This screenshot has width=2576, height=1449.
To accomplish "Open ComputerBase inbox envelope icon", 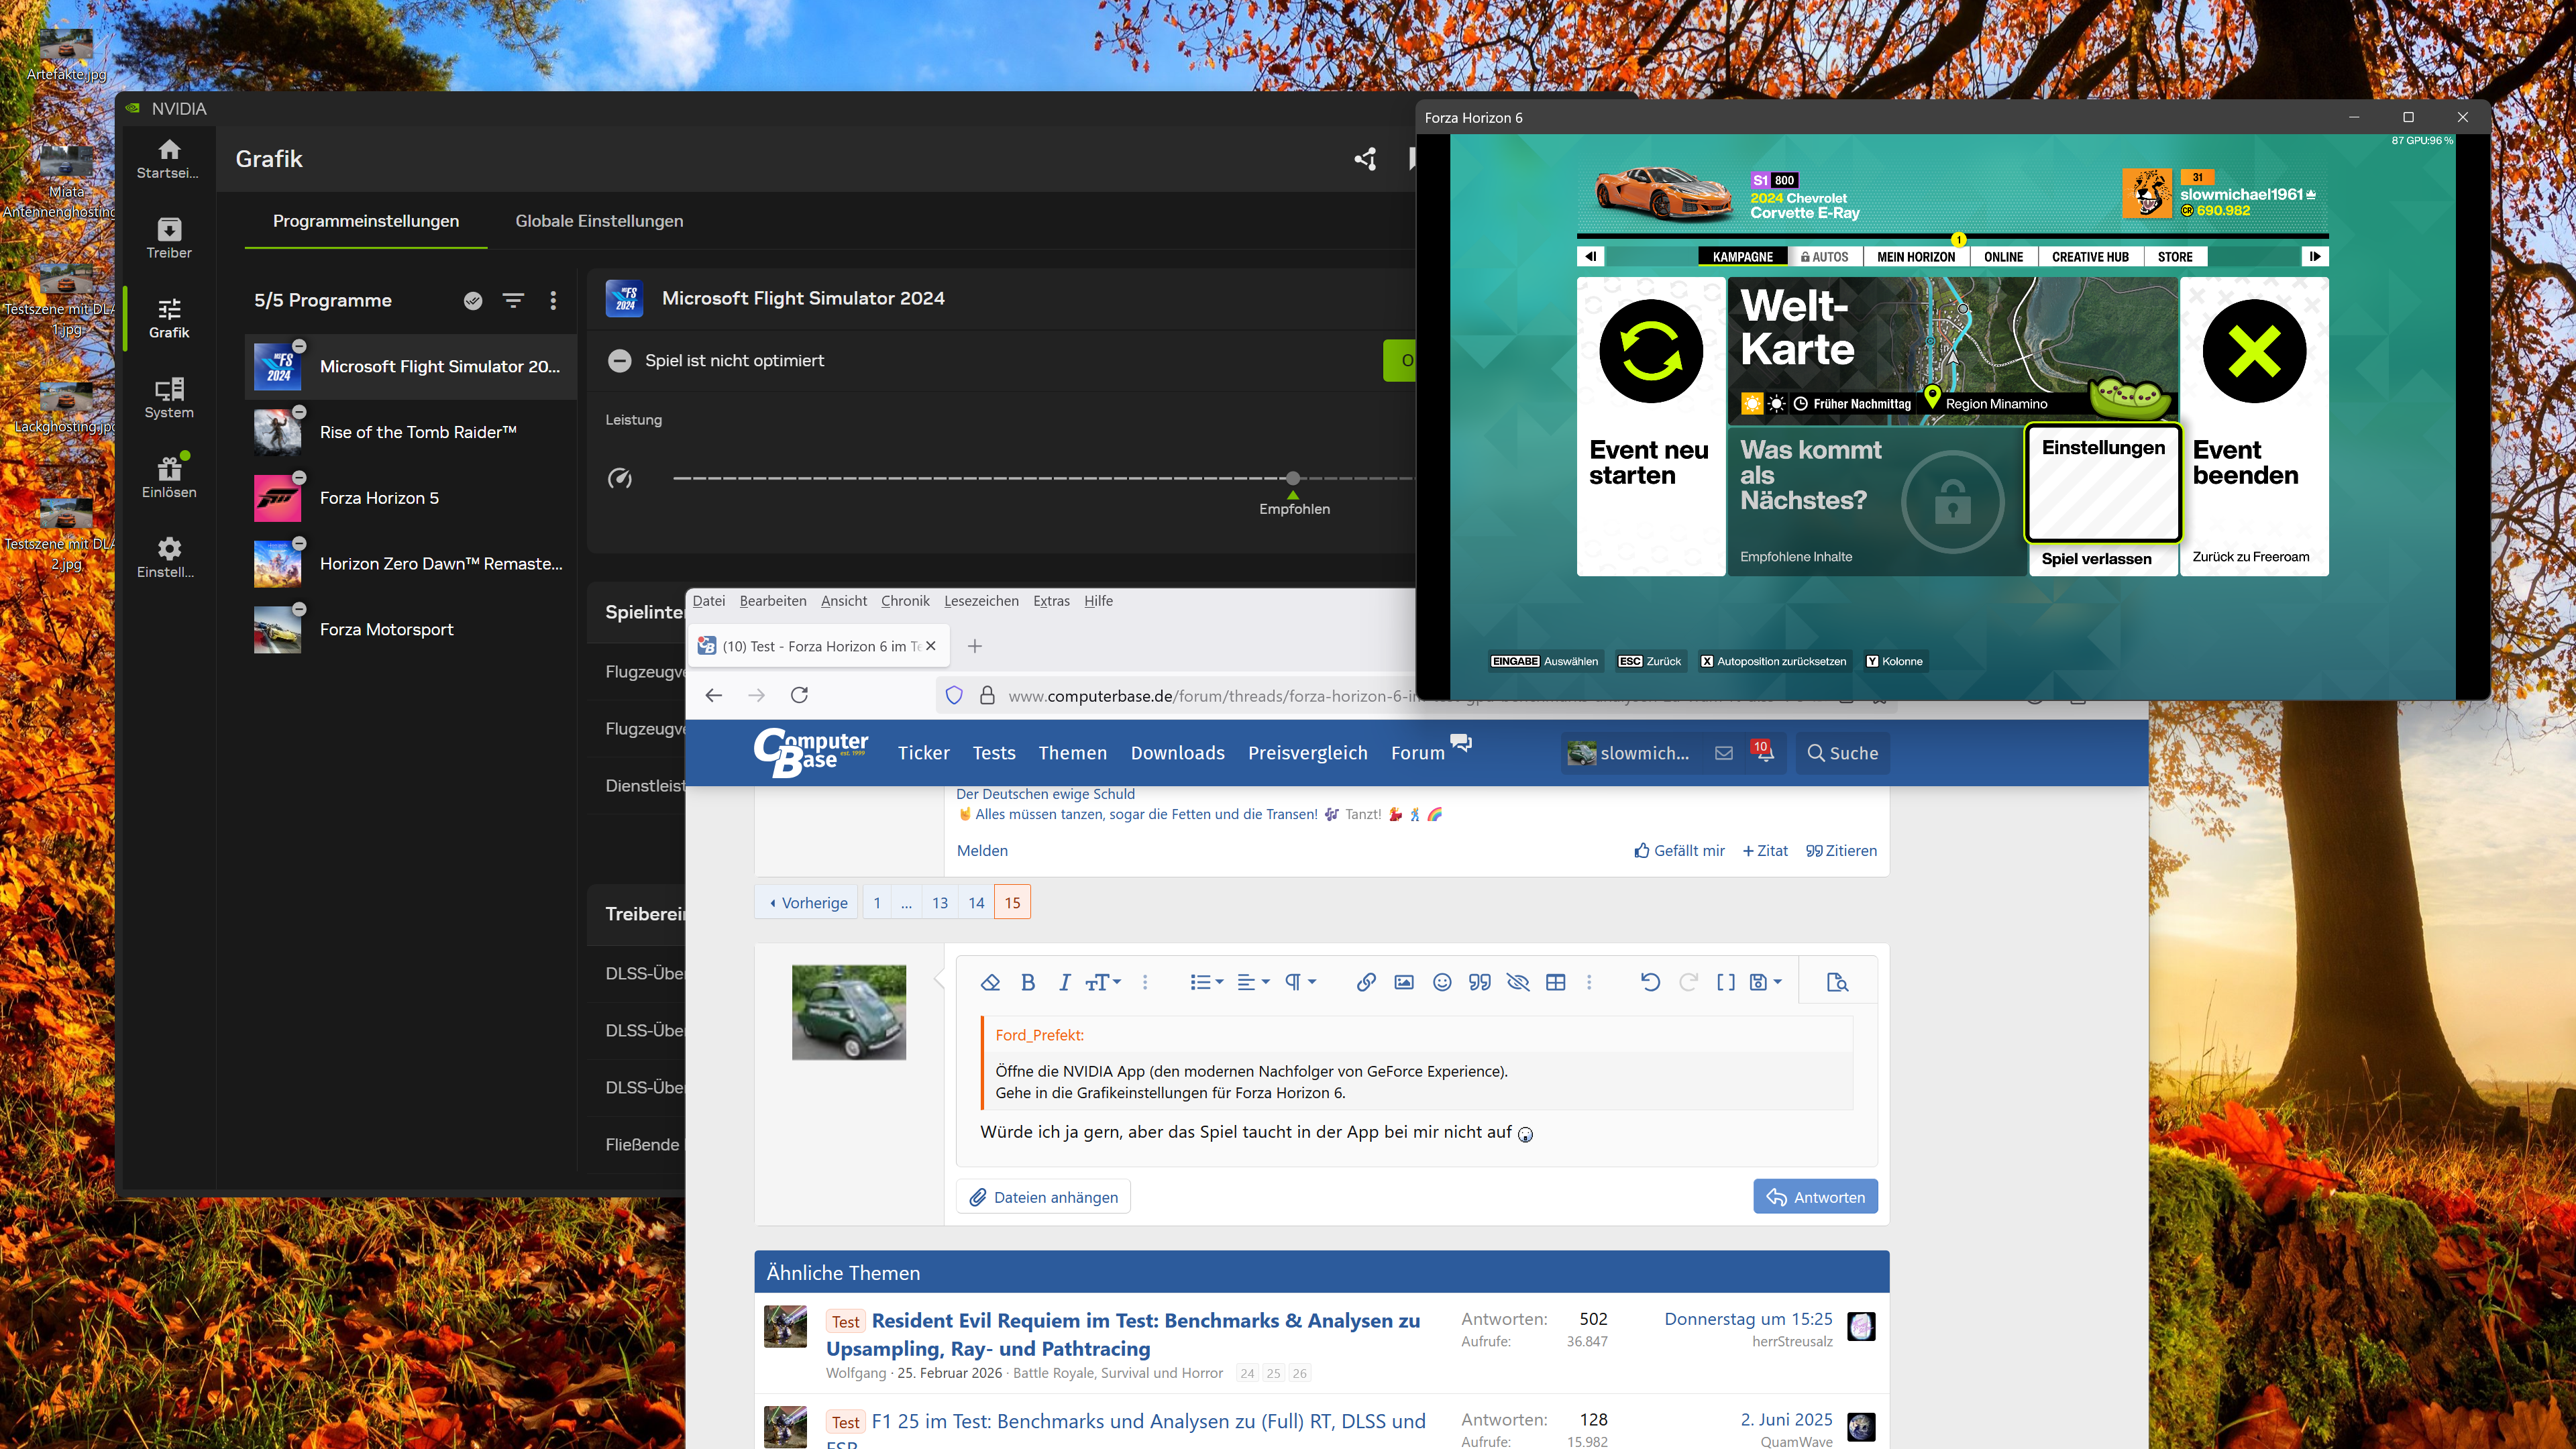I will [1724, 753].
